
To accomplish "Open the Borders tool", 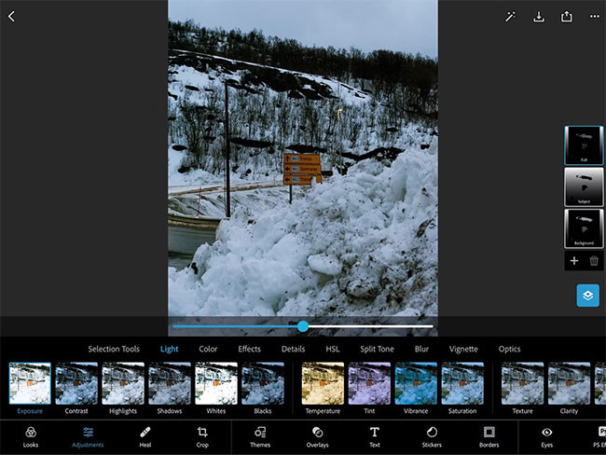I will (489, 437).
